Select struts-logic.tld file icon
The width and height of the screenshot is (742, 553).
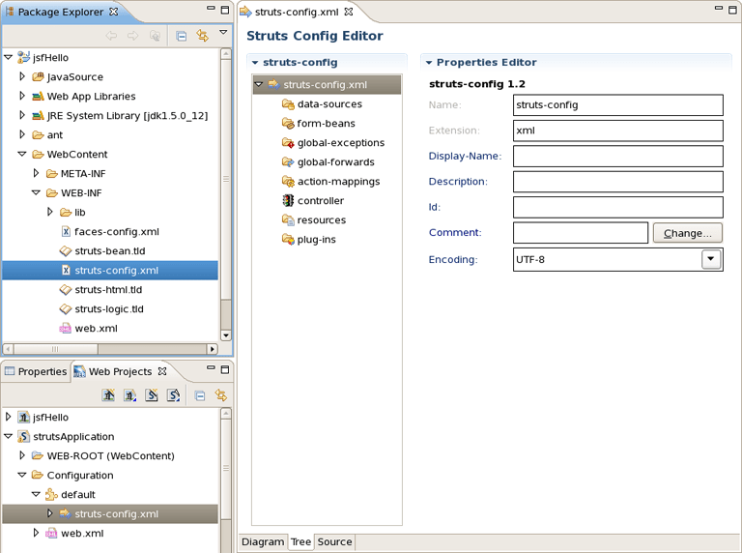coord(66,309)
